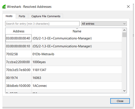Click the Wireshark fin icon in title bar
Viewport: 135px width, 109px height.
click(4, 7)
